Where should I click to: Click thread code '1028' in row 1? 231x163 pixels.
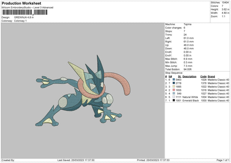204,80
